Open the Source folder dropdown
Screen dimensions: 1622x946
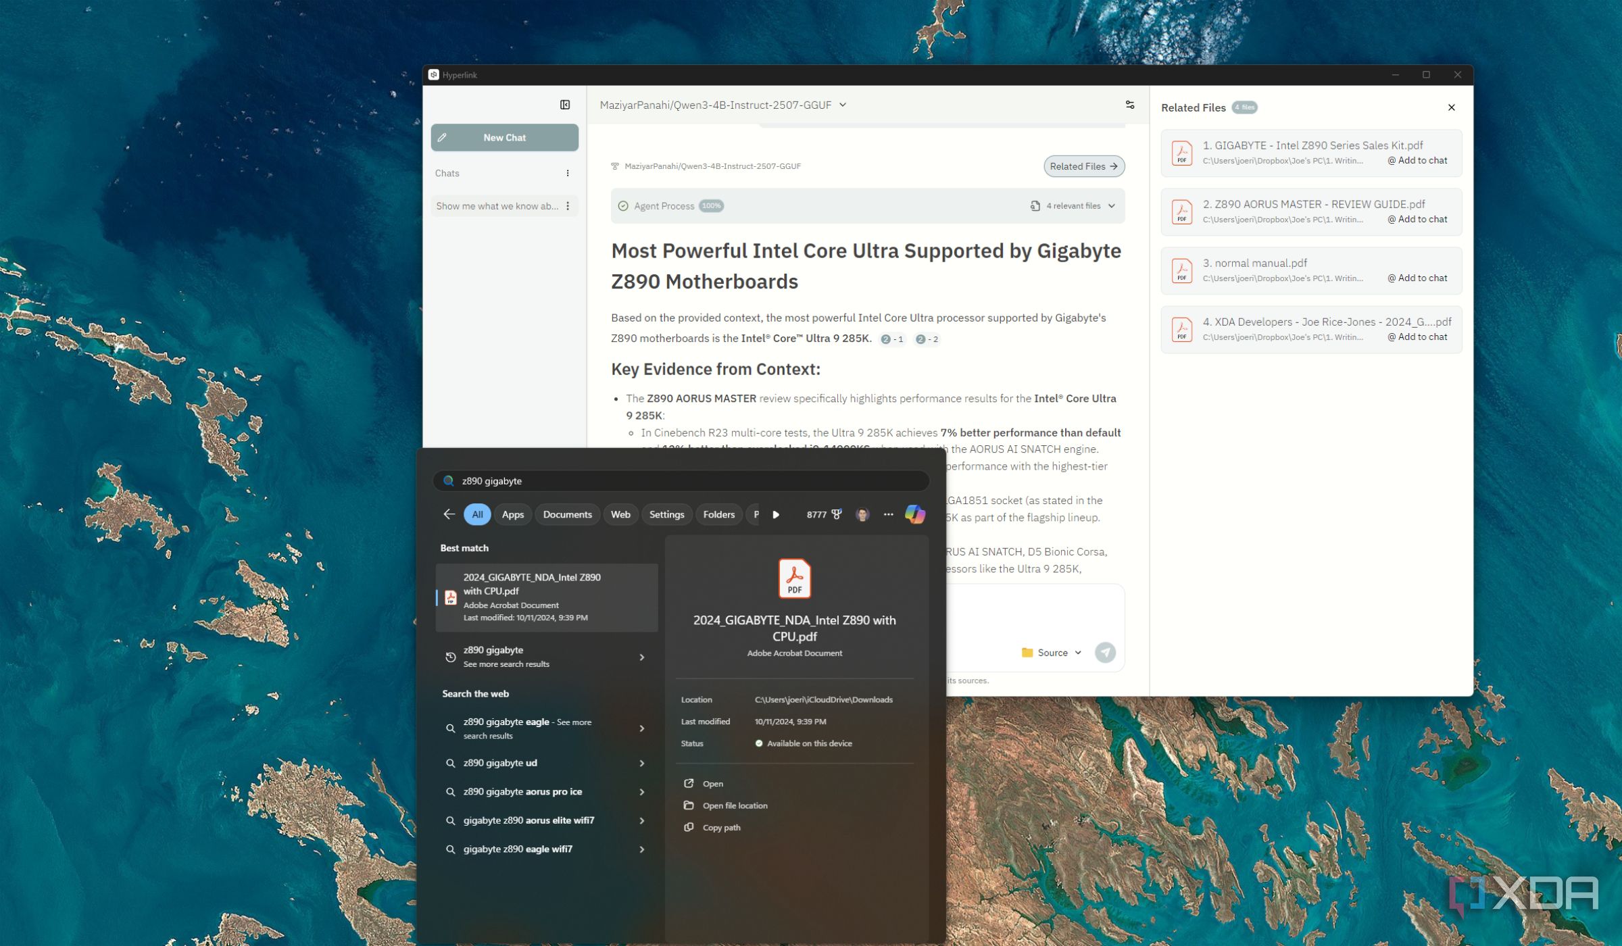click(x=1052, y=653)
